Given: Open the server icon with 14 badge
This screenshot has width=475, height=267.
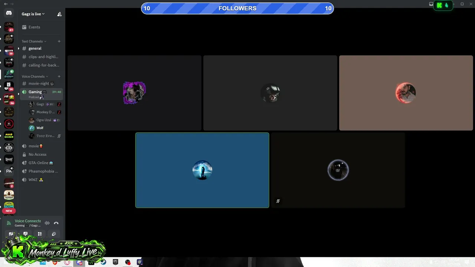Looking at the screenshot, I should point(9,86).
